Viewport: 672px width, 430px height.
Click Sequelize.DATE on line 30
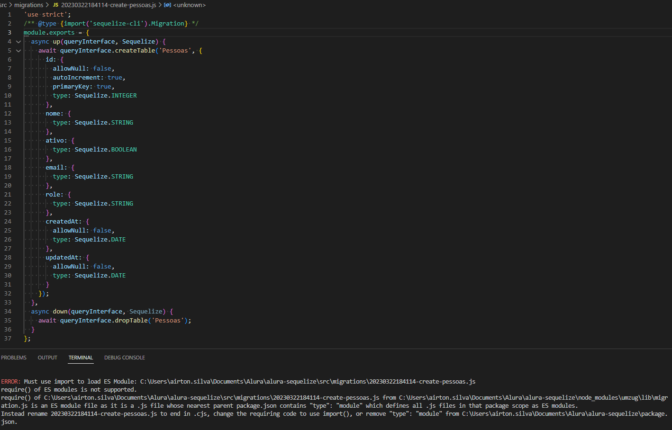point(100,276)
